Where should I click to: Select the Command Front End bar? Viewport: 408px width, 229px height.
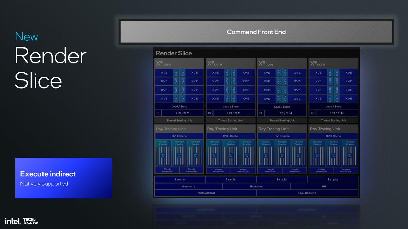(x=256, y=32)
